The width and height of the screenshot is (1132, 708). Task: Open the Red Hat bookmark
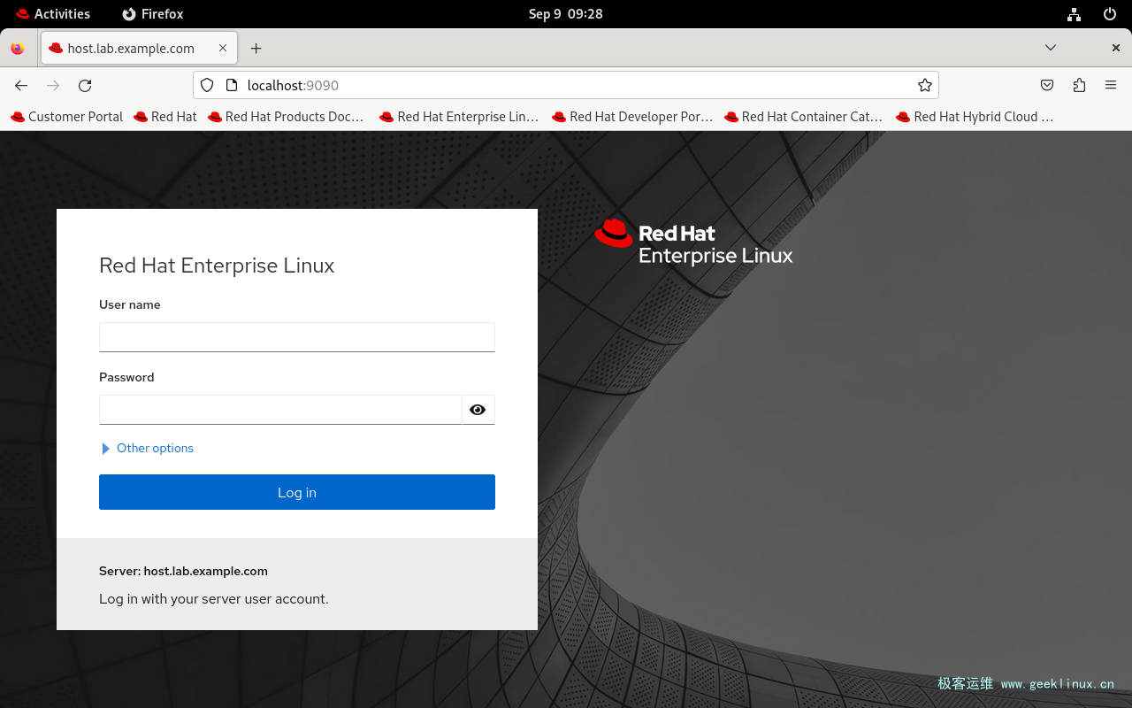pos(165,117)
